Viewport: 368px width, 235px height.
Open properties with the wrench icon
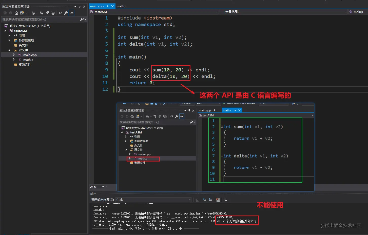click(x=66, y=13)
